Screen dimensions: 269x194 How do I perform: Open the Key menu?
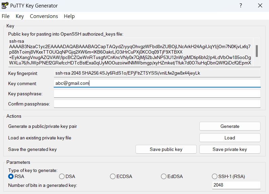click(x=20, y=16)
